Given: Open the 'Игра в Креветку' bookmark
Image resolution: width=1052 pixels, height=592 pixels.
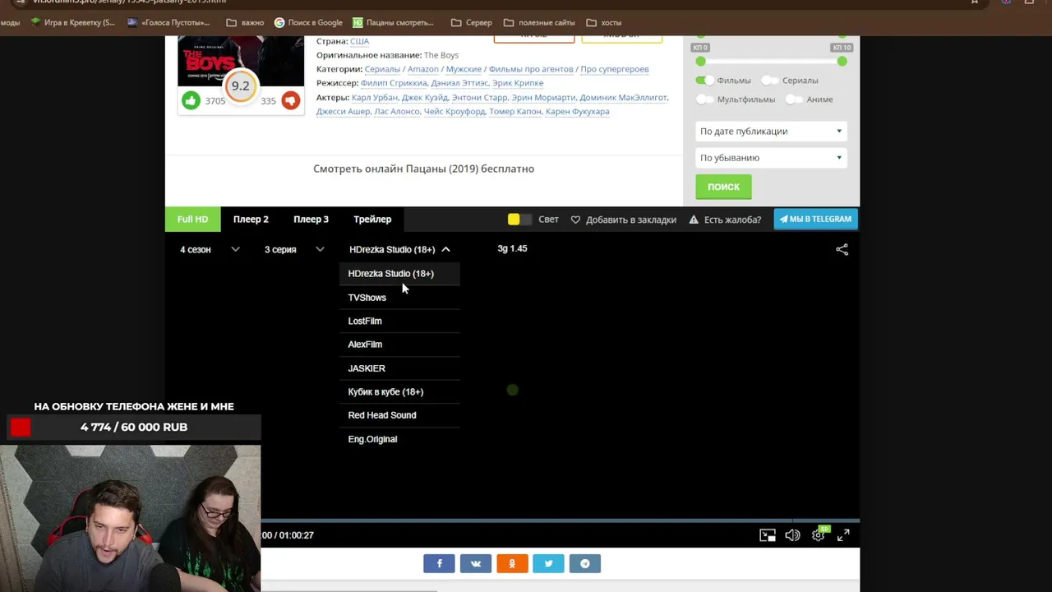Looking at the screenshot, I should [x=72, y=22].
